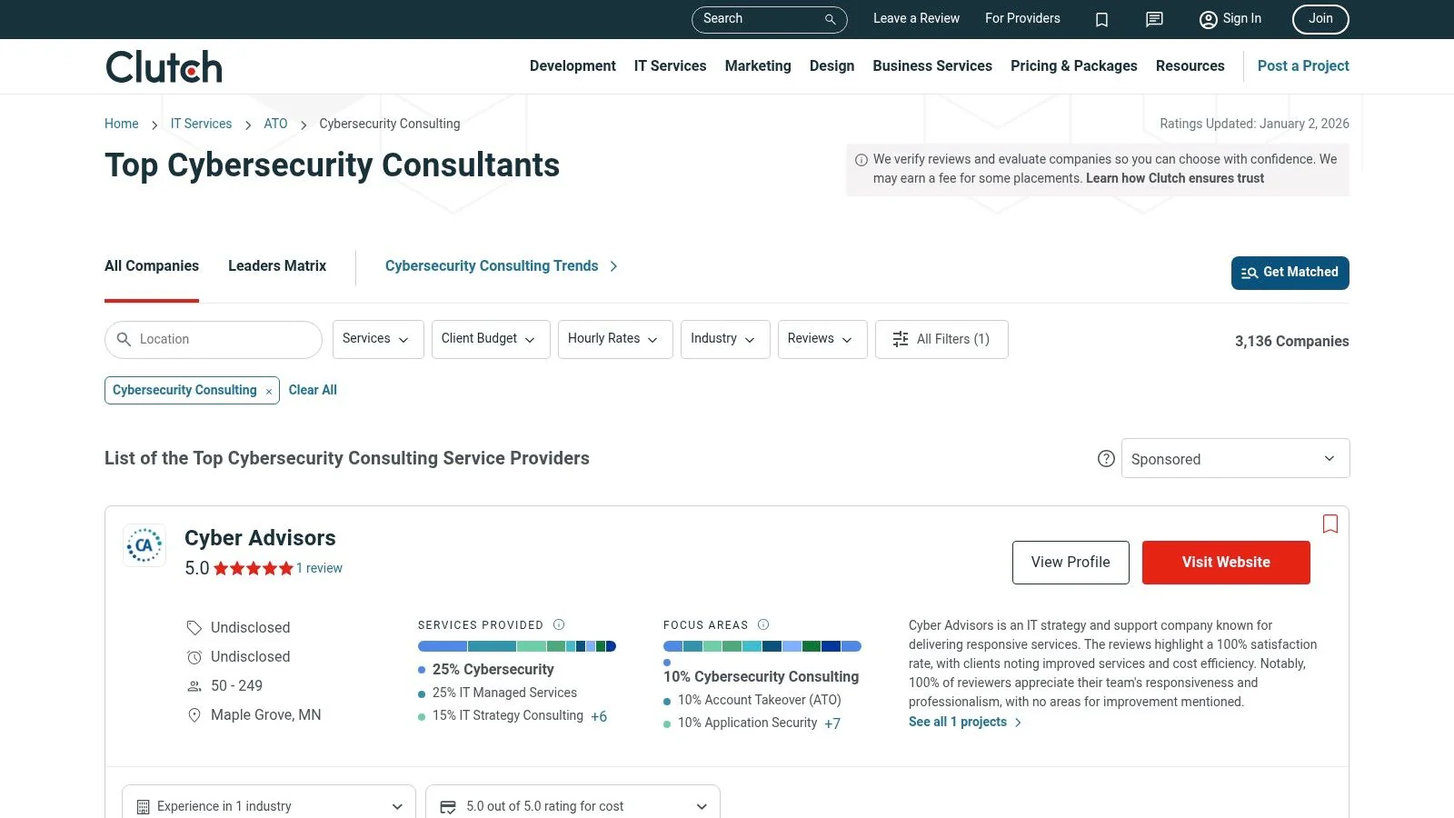
Task: Bookmark the Cyber Advisors listing
Action: click(x=1330, y=524)
